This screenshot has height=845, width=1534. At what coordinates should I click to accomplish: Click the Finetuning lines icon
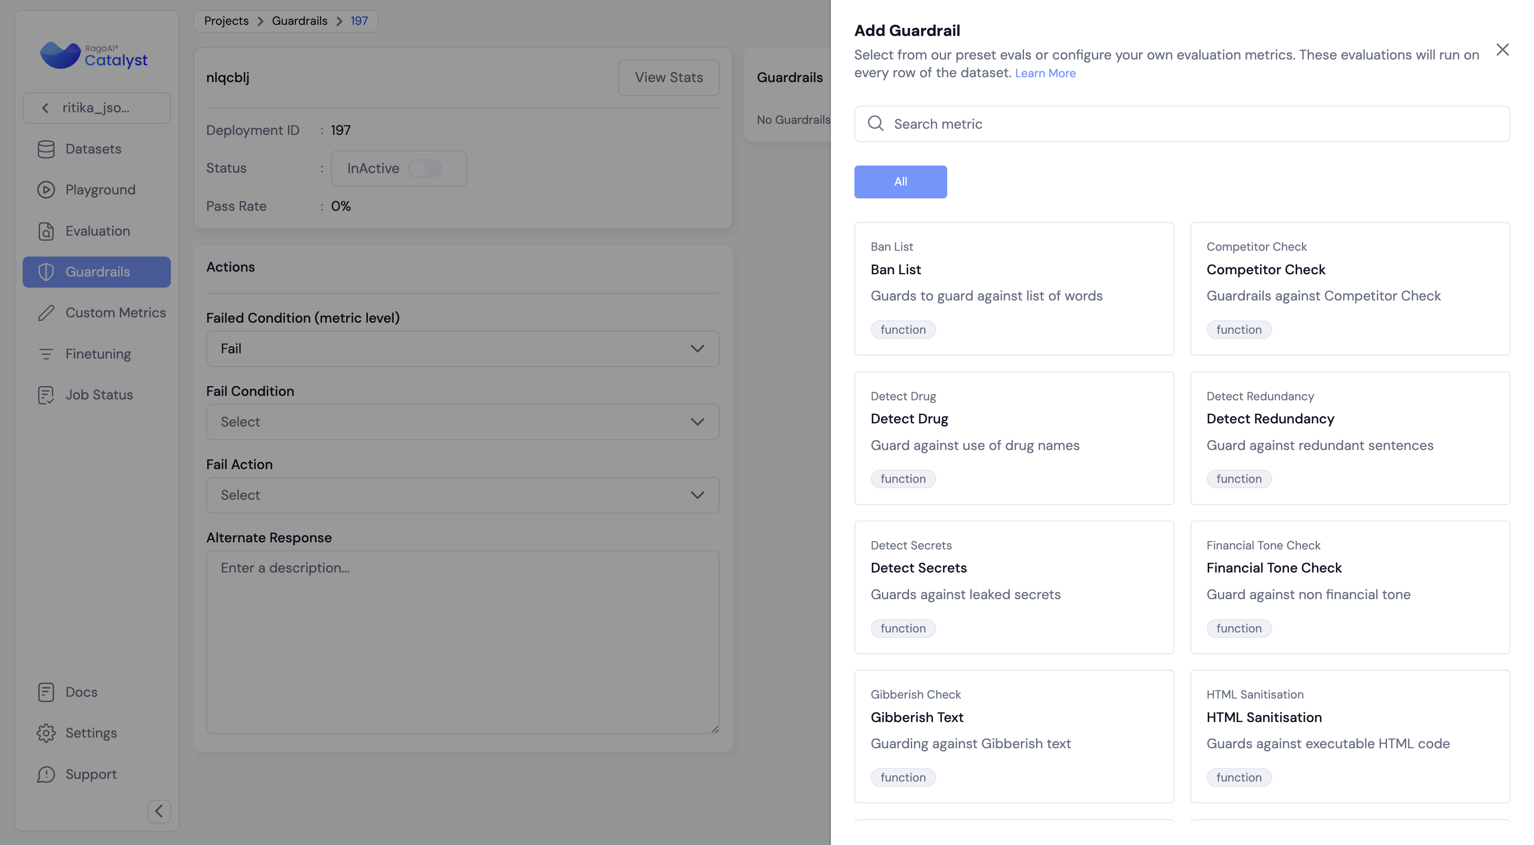pyautogui.click(x=46, y=354)
